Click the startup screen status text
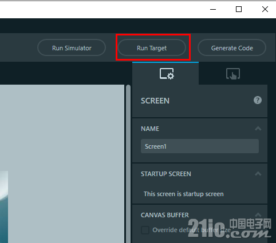 [x=184, y=194]
